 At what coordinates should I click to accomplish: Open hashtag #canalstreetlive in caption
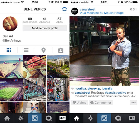point(116,93)
